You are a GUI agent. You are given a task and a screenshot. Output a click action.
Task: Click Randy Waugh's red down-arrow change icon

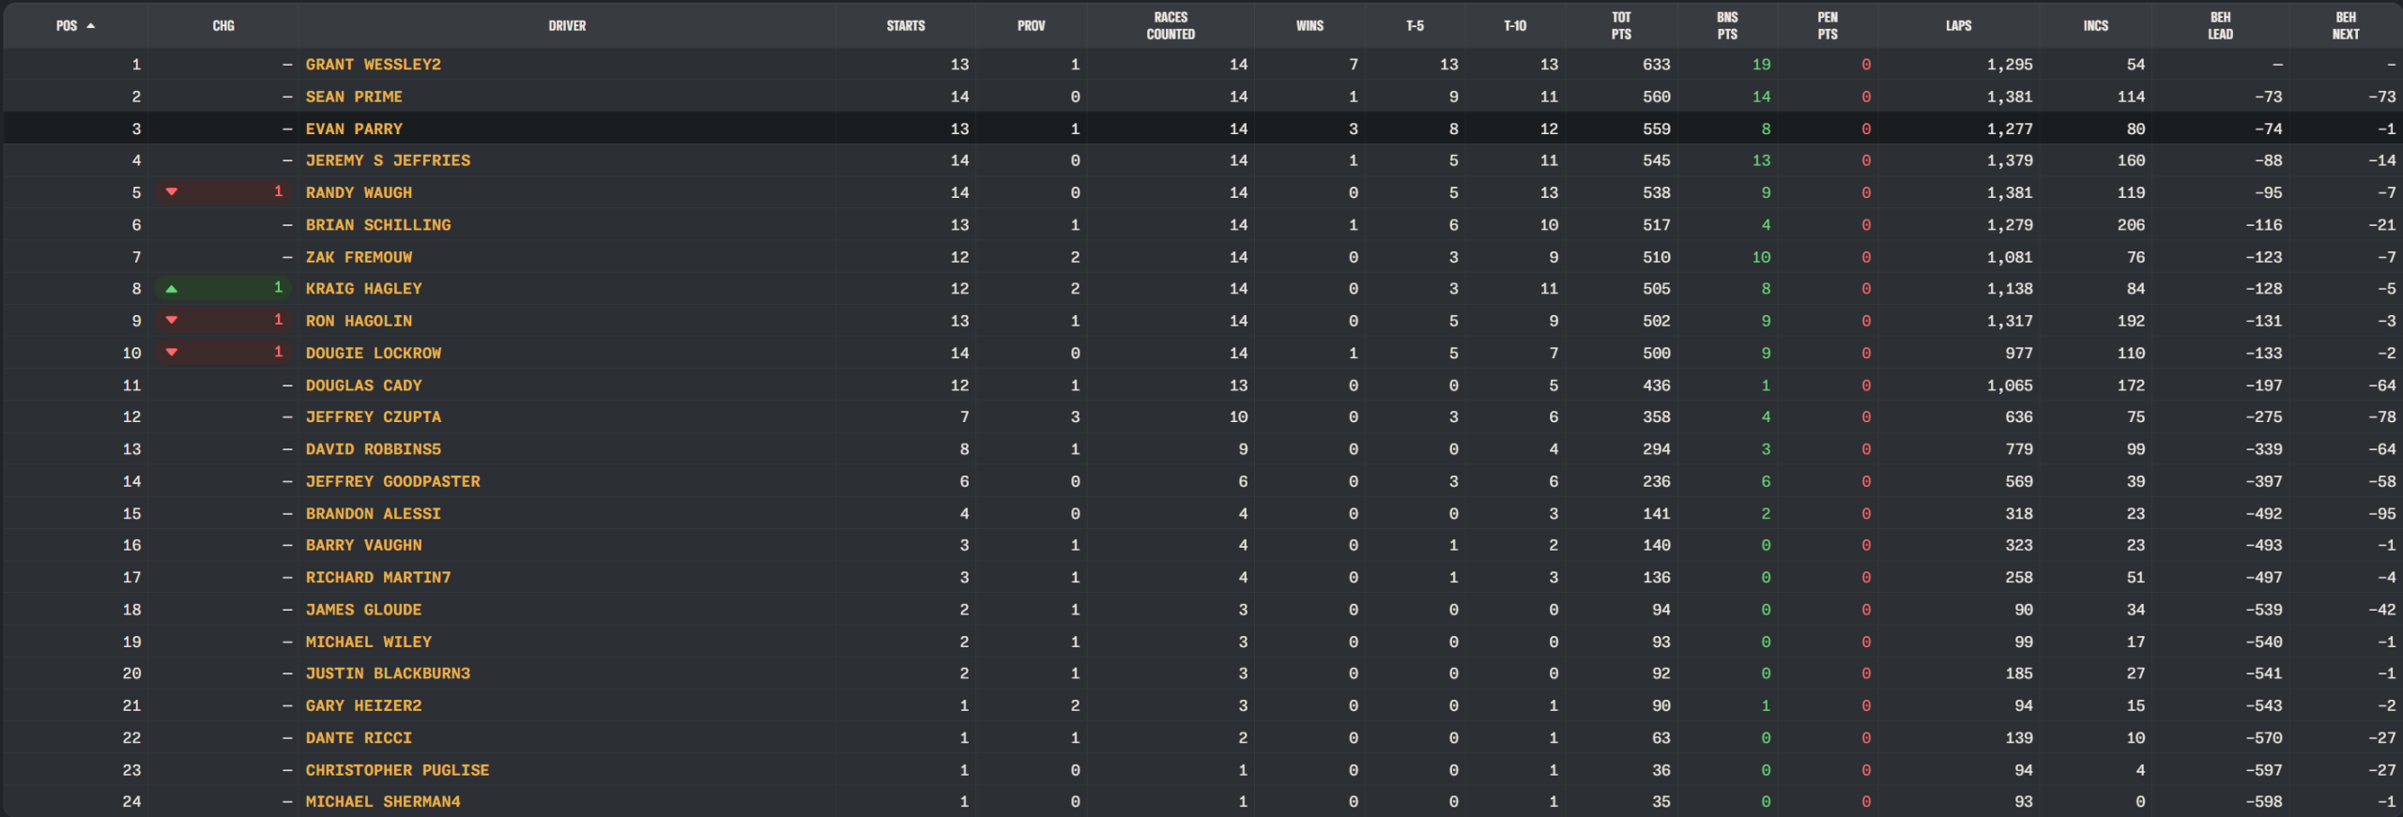(172, 192)
